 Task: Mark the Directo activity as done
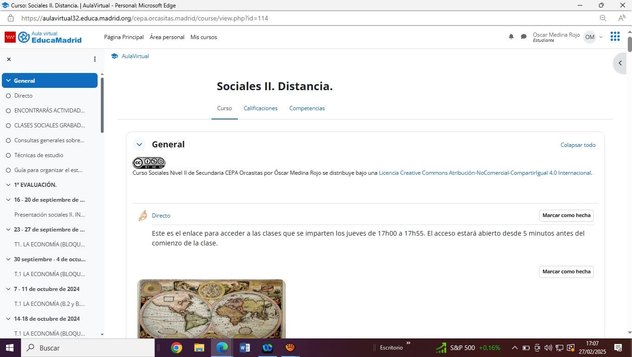(x=566, y=216)
